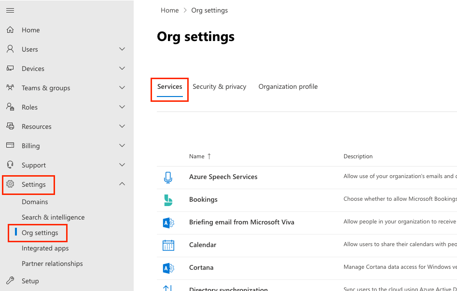Open Search & intelligence settings
This screenshot has width=457, height=291.
[x=53, y=217]
